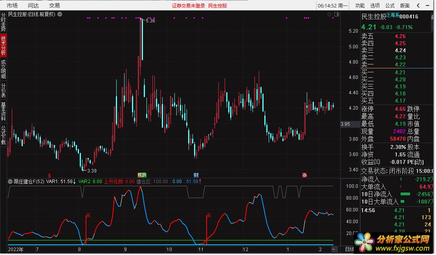Click 涨停 value 4.66
The width and height of the screenshot is (436, 255).
(x=400, y=109)
